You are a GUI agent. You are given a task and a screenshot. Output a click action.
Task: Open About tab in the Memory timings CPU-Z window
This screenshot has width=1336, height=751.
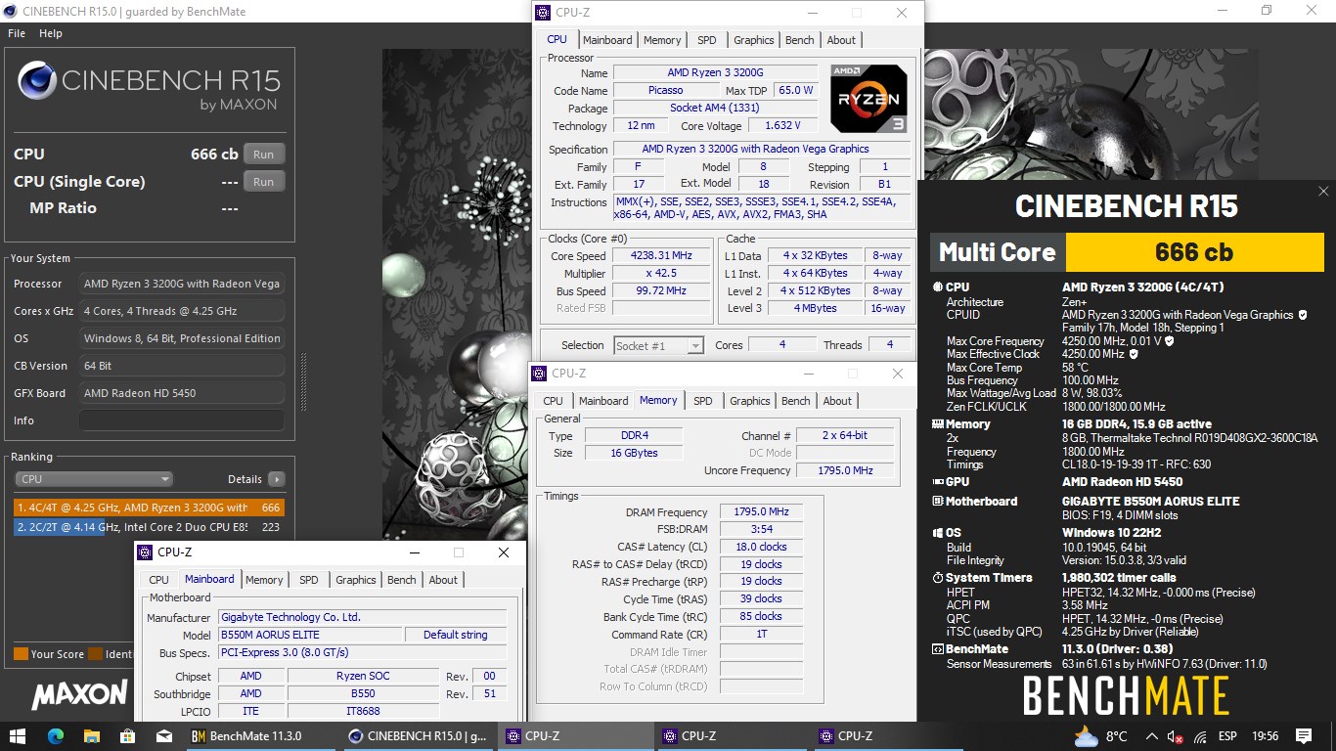(837, 401)
